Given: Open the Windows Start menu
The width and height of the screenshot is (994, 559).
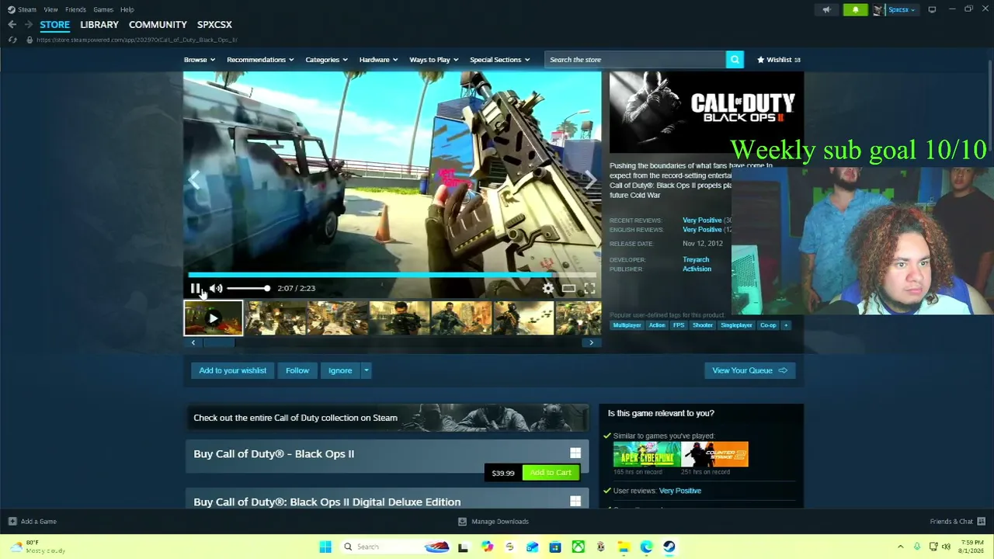Looking at the screenshot, I should [x=325, y=547].
